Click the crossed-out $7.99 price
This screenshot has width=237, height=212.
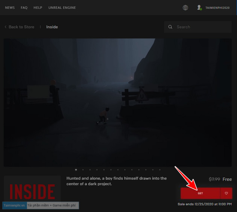pos(214,179)
